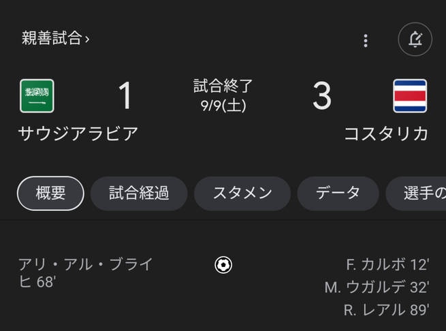Click the soccer ball goals icon
This screenshot has width=446, height=331.
223,265
